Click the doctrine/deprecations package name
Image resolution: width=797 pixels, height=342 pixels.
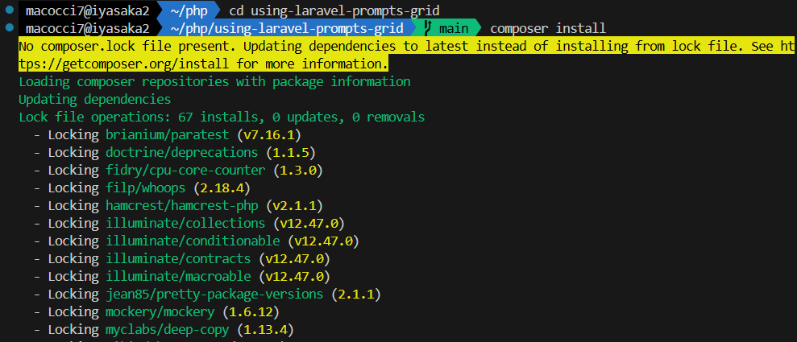coord(181,152)
